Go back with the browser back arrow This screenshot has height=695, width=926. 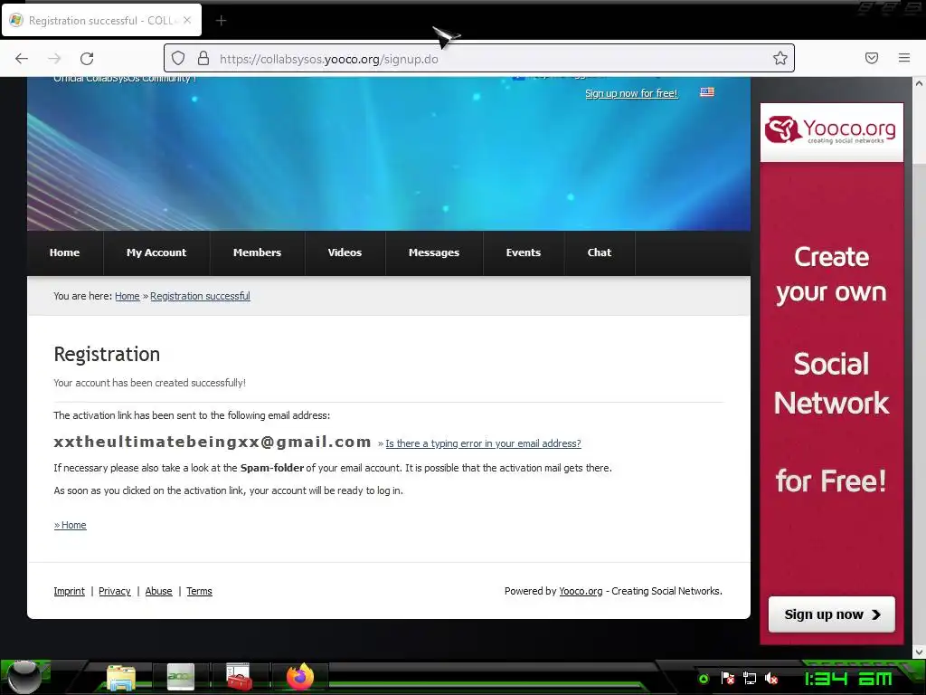[x=22, y=59]
